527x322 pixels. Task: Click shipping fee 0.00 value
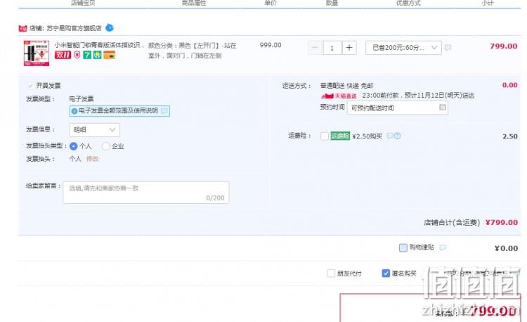pos(509,85)
